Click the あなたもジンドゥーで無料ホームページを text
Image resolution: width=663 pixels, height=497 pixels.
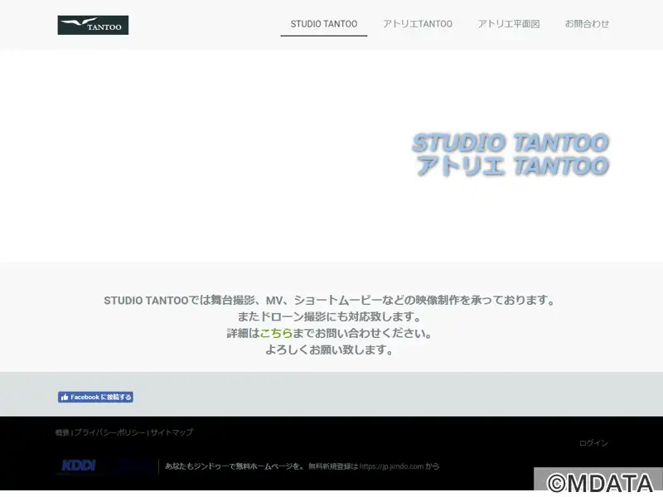point(234,466)
